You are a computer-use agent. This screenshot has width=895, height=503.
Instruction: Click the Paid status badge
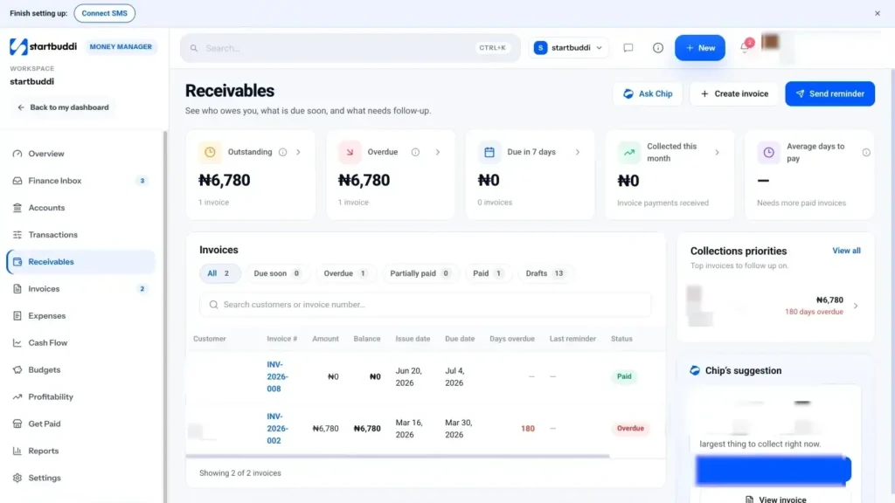click(624, 376)
